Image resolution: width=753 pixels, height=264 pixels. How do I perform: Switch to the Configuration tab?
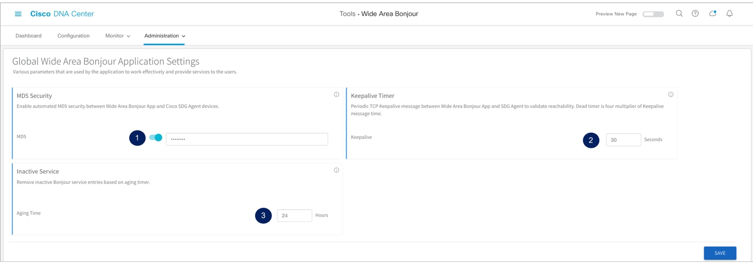73,36
